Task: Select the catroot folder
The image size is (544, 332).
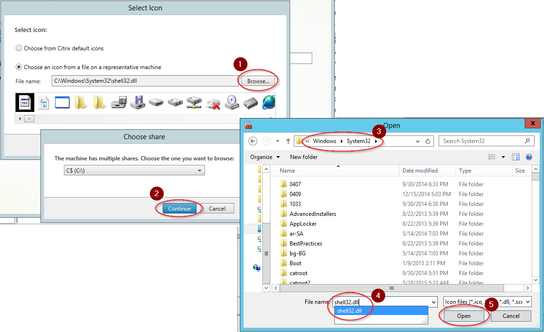Action: [299, 273]
